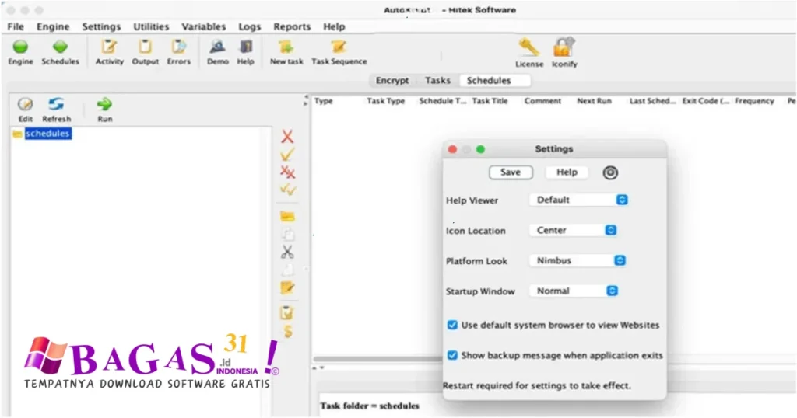
Task: Open the Schedules toolbar icon
Action: coord(60,47)
